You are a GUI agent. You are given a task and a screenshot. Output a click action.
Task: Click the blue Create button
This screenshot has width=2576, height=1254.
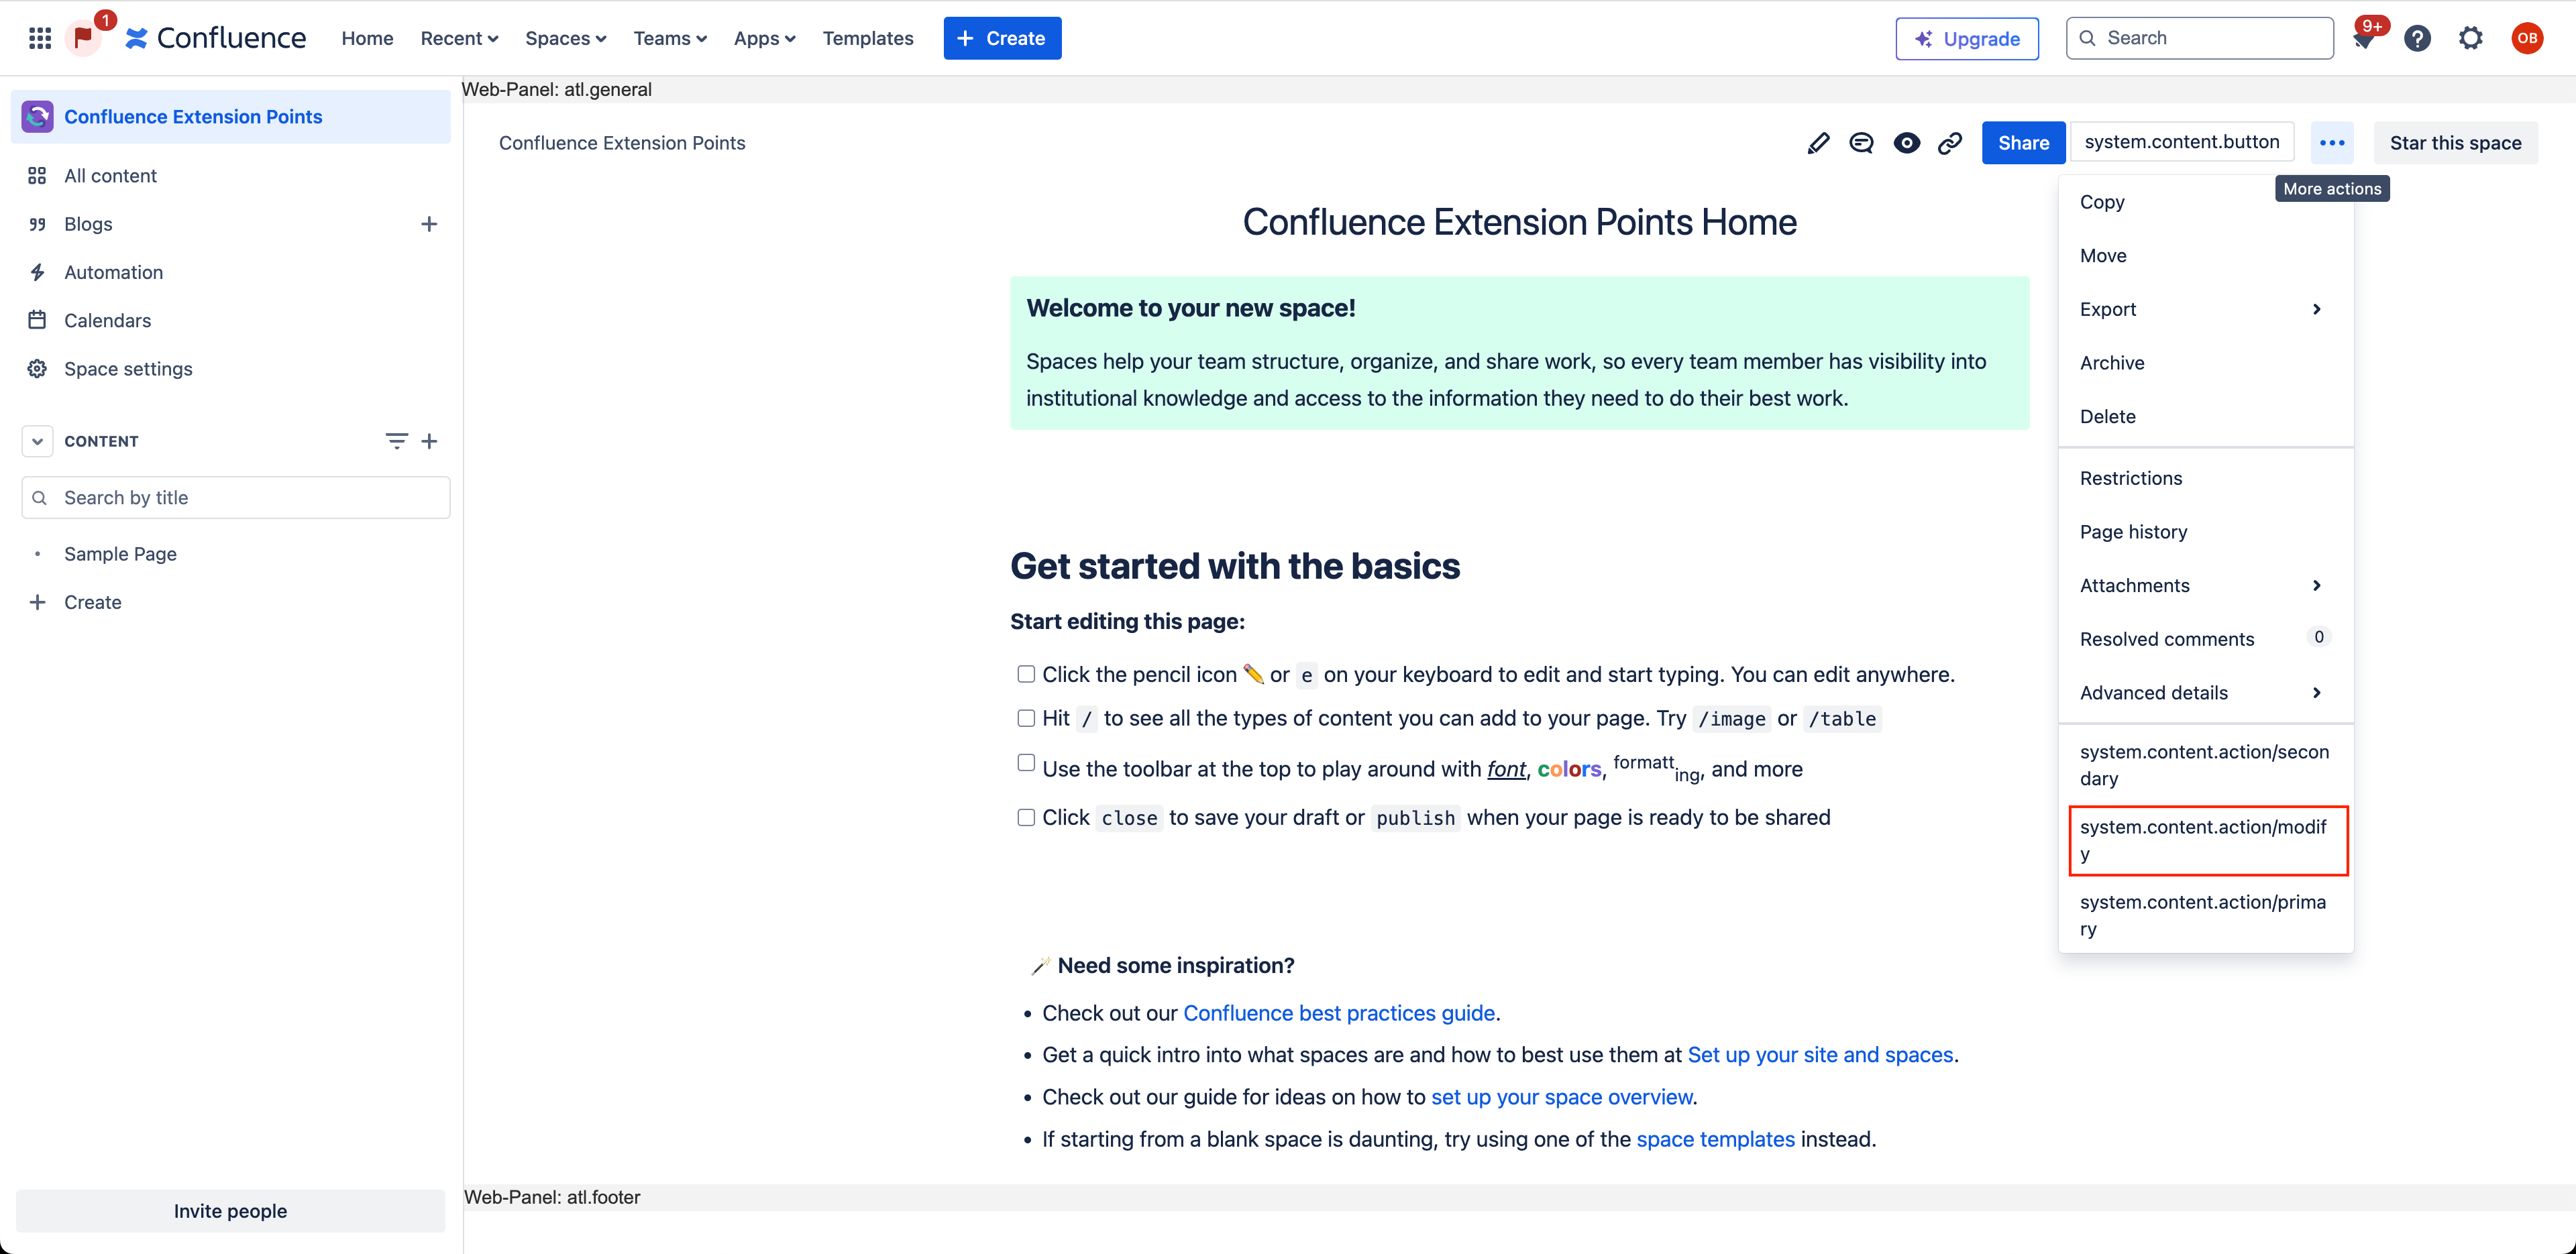coord(1002,38)
